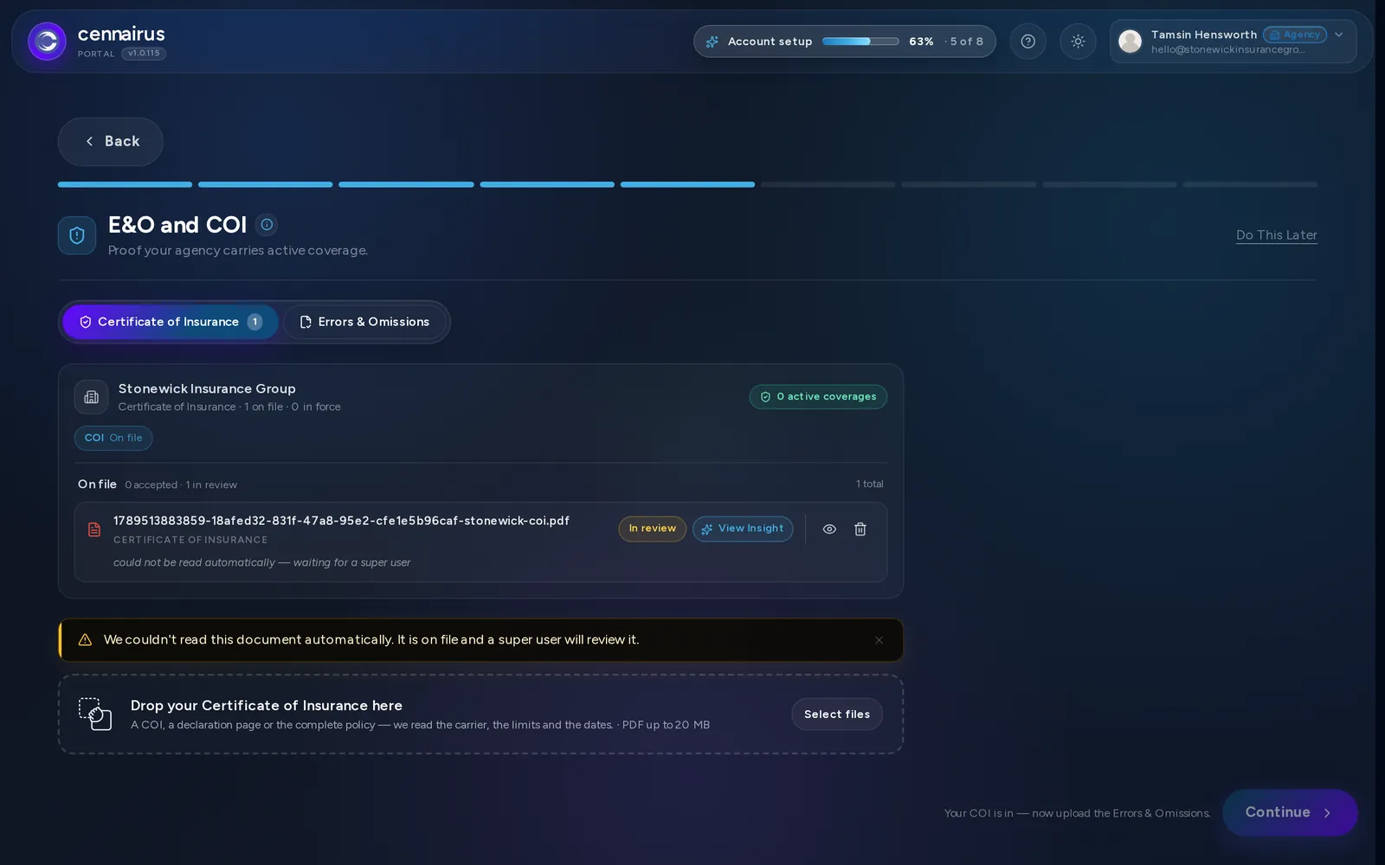Toggle light theme sun icon
The image size is (1385, 865).
coord(1078,42)
